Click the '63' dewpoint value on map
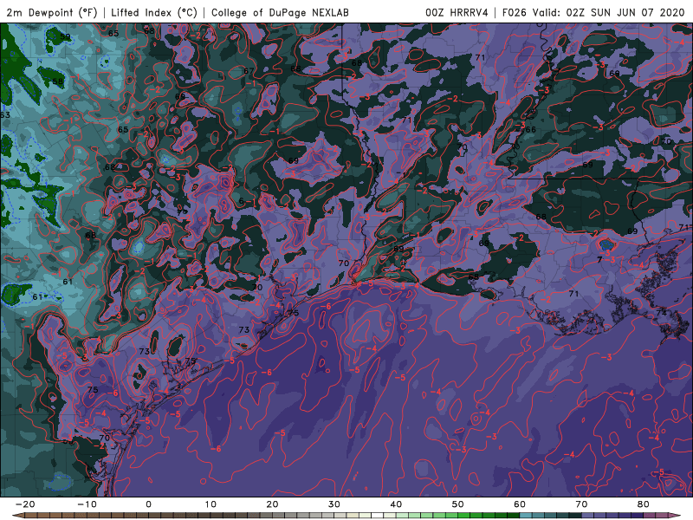The width and height of the screenshot is (693, 520). pos(5,115)
